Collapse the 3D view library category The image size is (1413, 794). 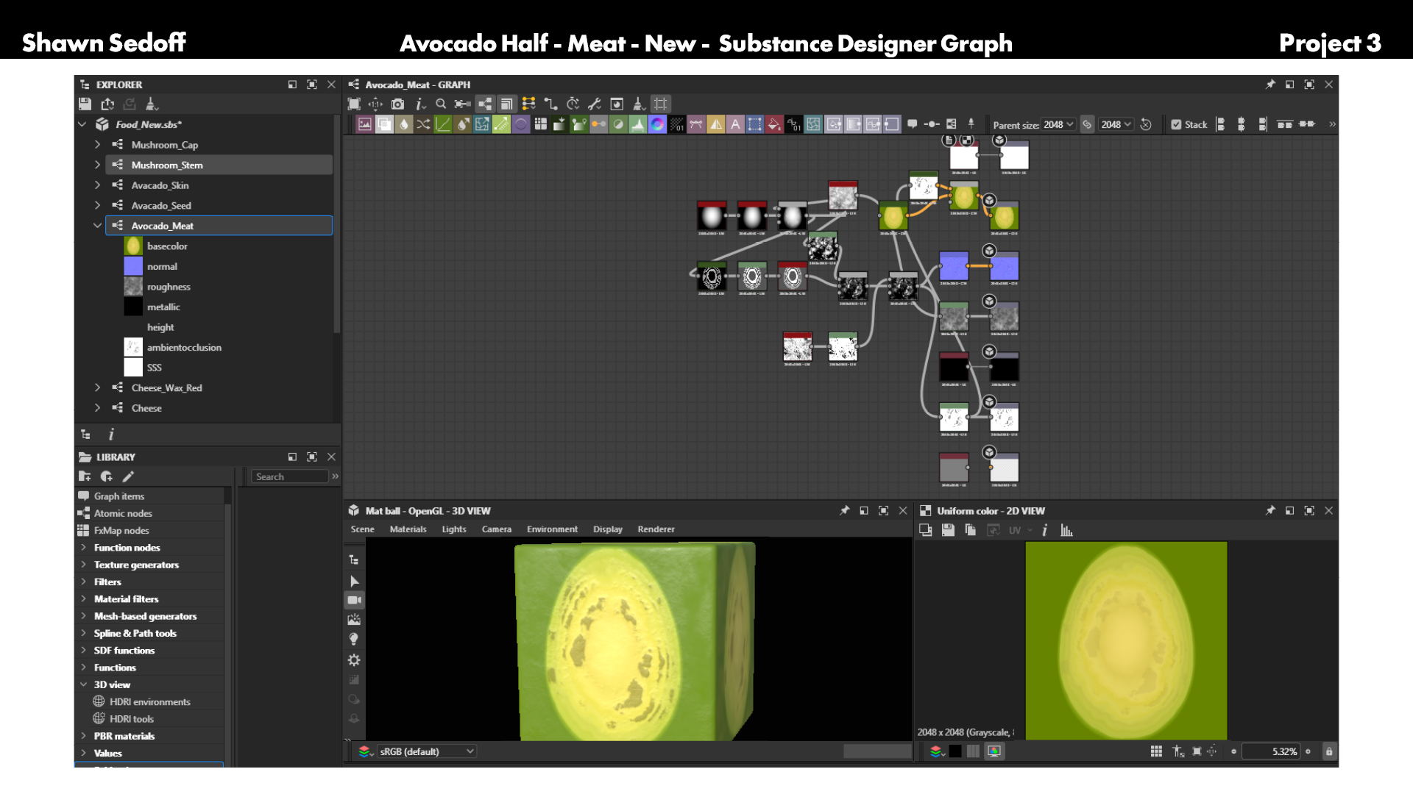tap(83, 684)
